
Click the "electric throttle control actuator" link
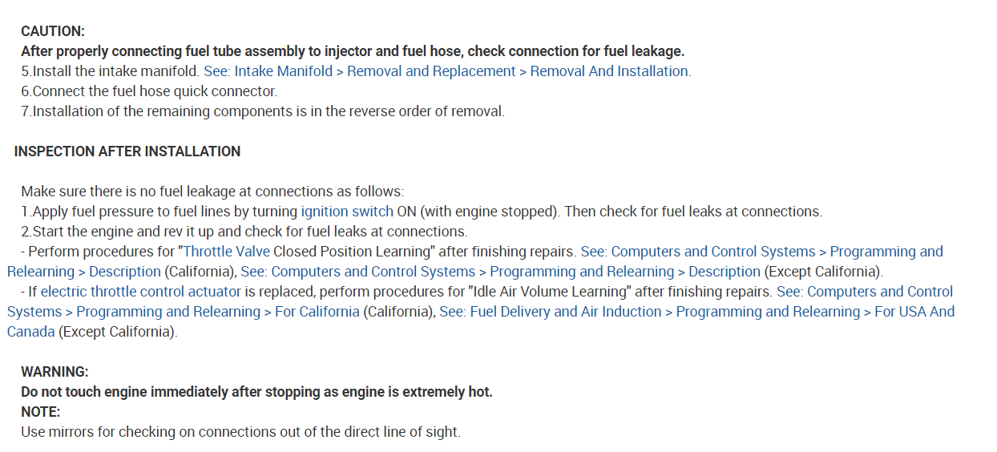[x=140, y=292]
